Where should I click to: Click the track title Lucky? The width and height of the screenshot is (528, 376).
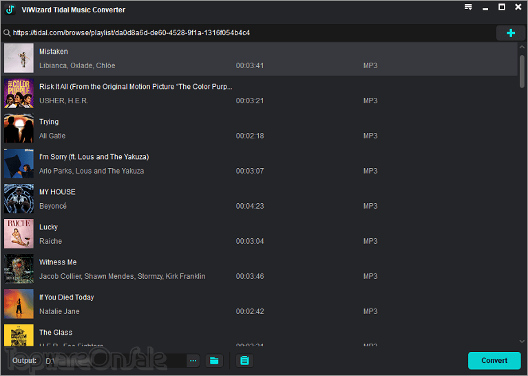[48, 227]
